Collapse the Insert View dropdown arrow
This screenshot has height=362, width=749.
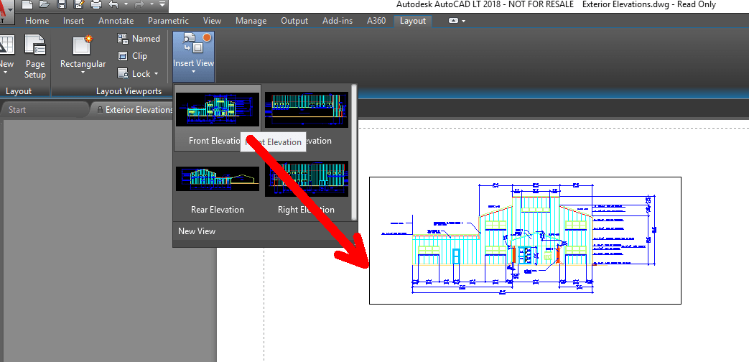pyautogui.click(x=193, y=73)
